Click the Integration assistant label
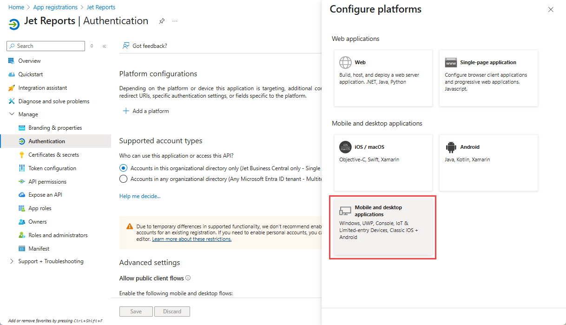Image resolution: width=566 pixels, height=325 pixels. click(43, 88)
